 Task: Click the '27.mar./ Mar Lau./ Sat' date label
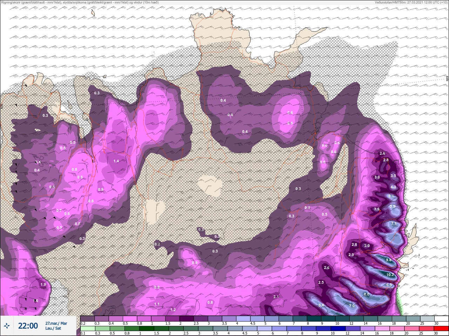56,326
